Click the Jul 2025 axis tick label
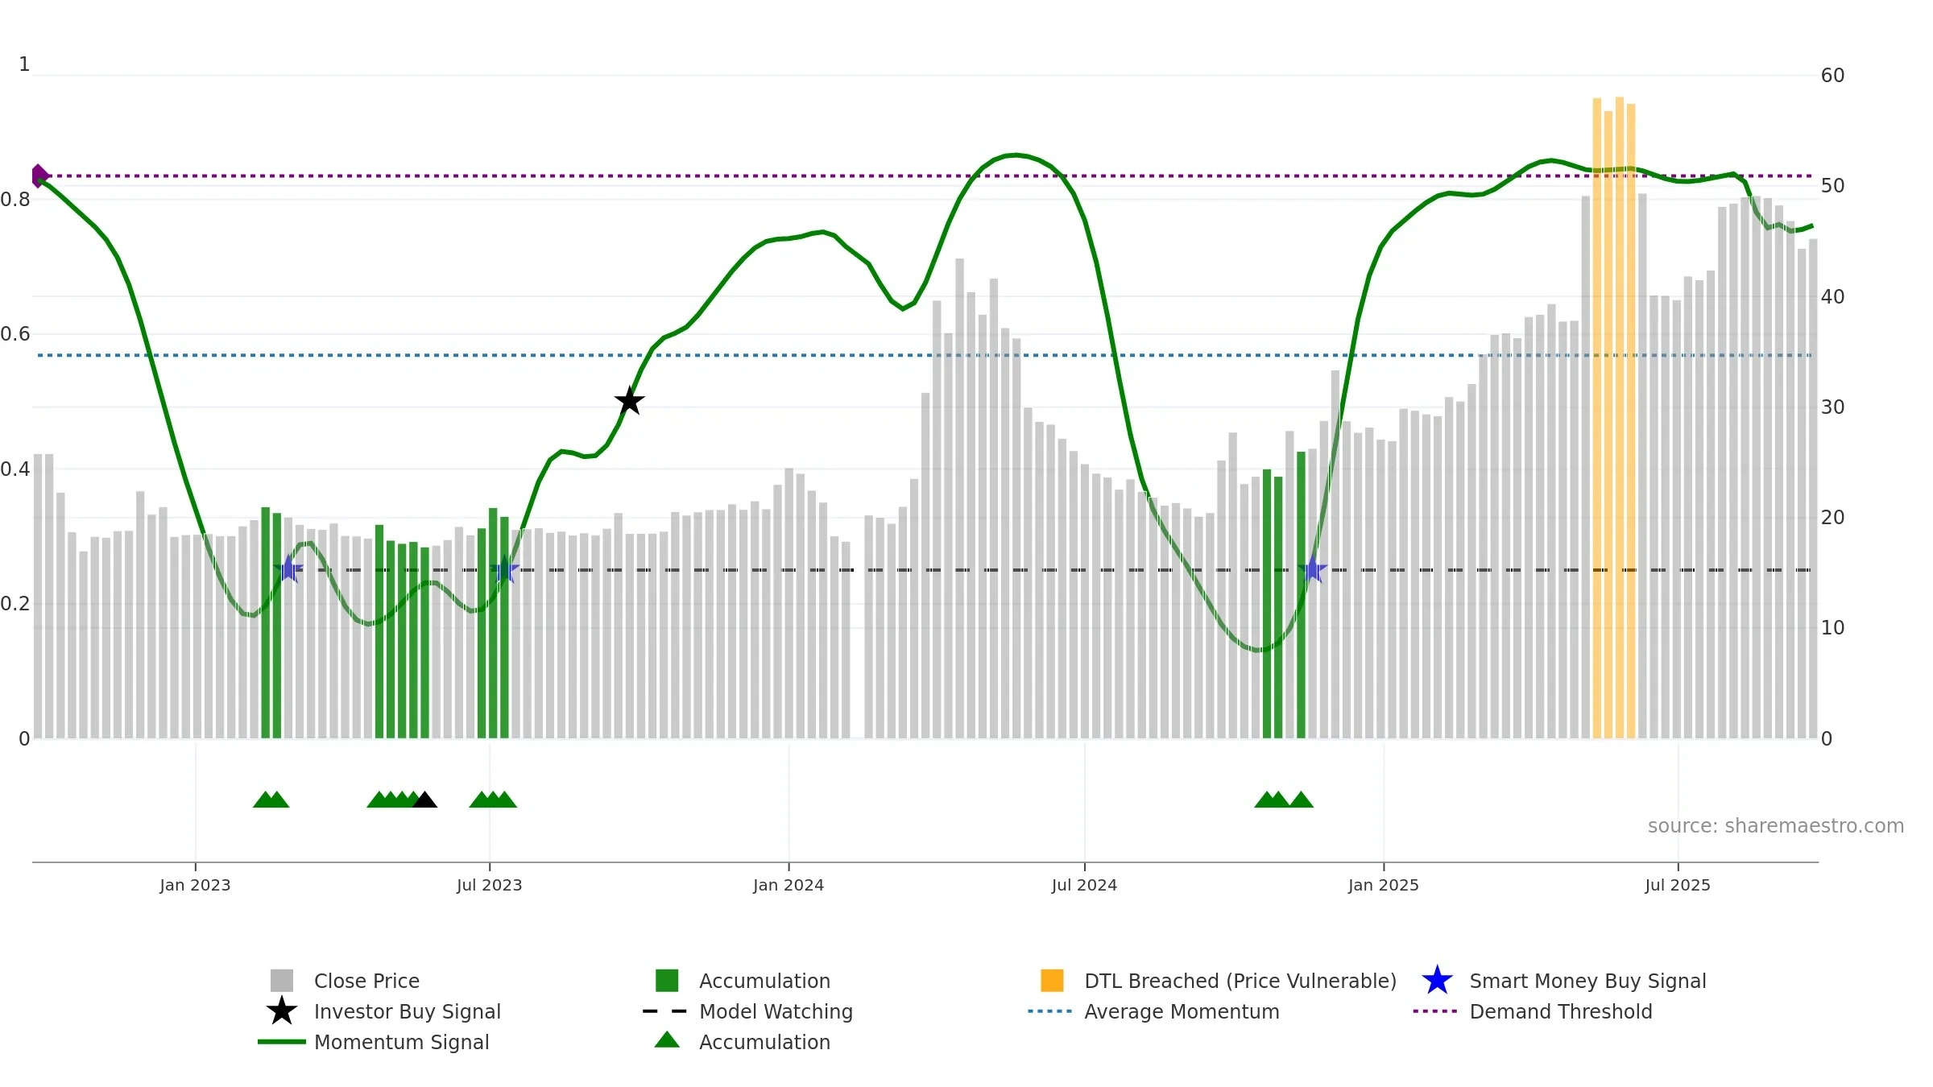The height and width of the screenshot is (1087, 1933). pyautogui.click(x=1678, y=885)
